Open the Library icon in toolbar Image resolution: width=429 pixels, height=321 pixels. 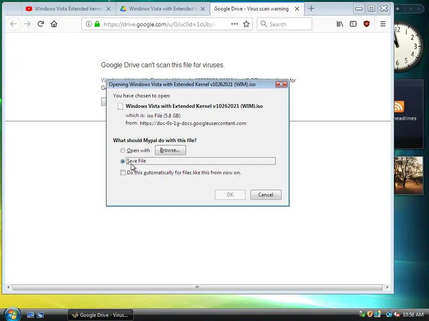click(339, 24)
